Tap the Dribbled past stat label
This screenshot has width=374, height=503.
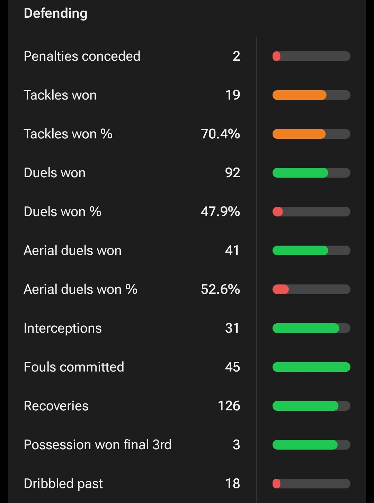click(63, 484)
